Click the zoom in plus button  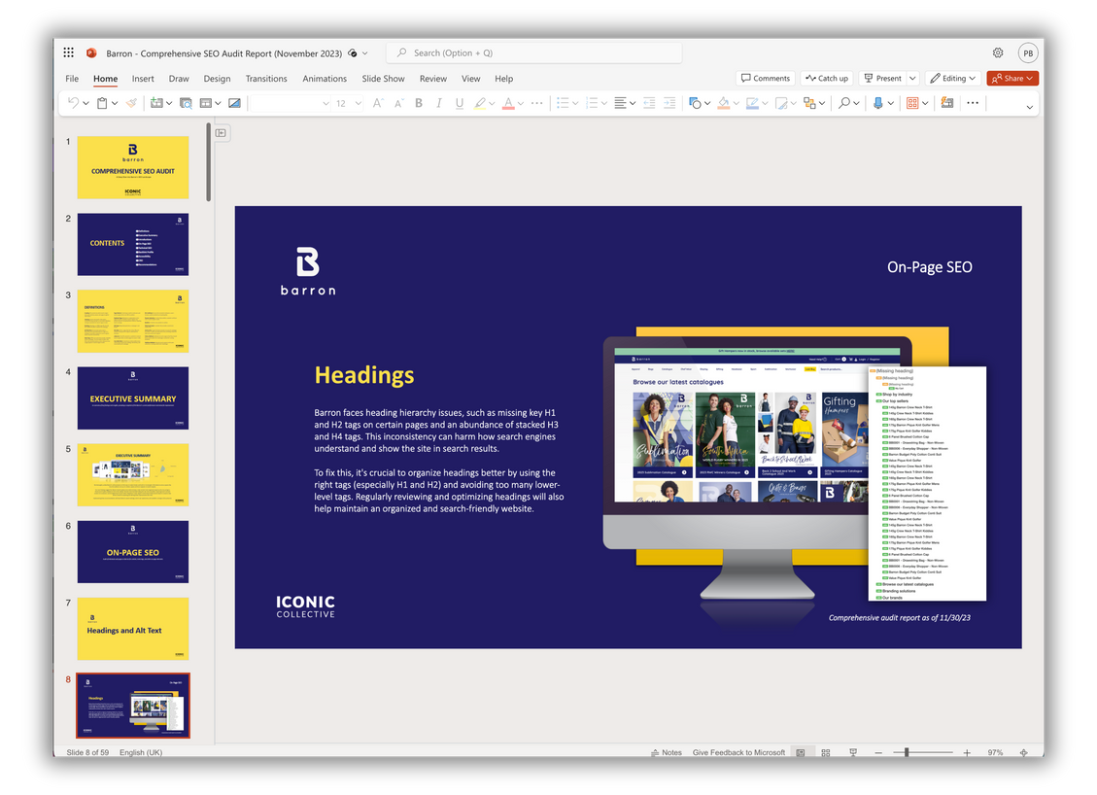coord(967,752)
